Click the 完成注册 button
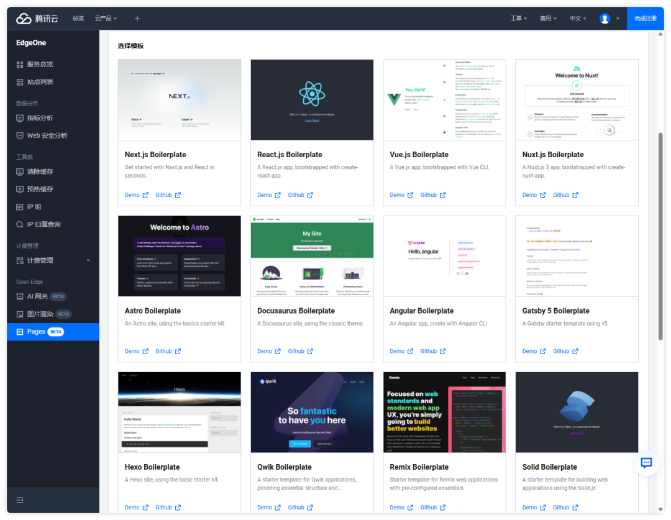This screenshot has width=671, height=520. (x=646, y=19)
